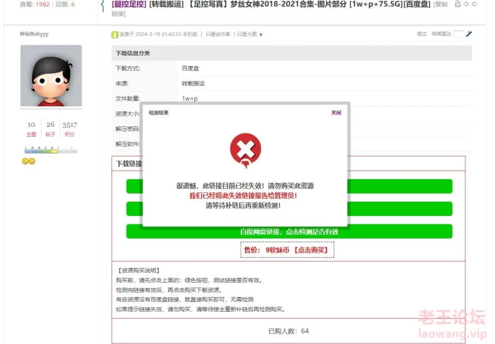This screenshot has width=495, height=344.
Task: Click the [复制链接] copy link
Action: pos(441,4)
